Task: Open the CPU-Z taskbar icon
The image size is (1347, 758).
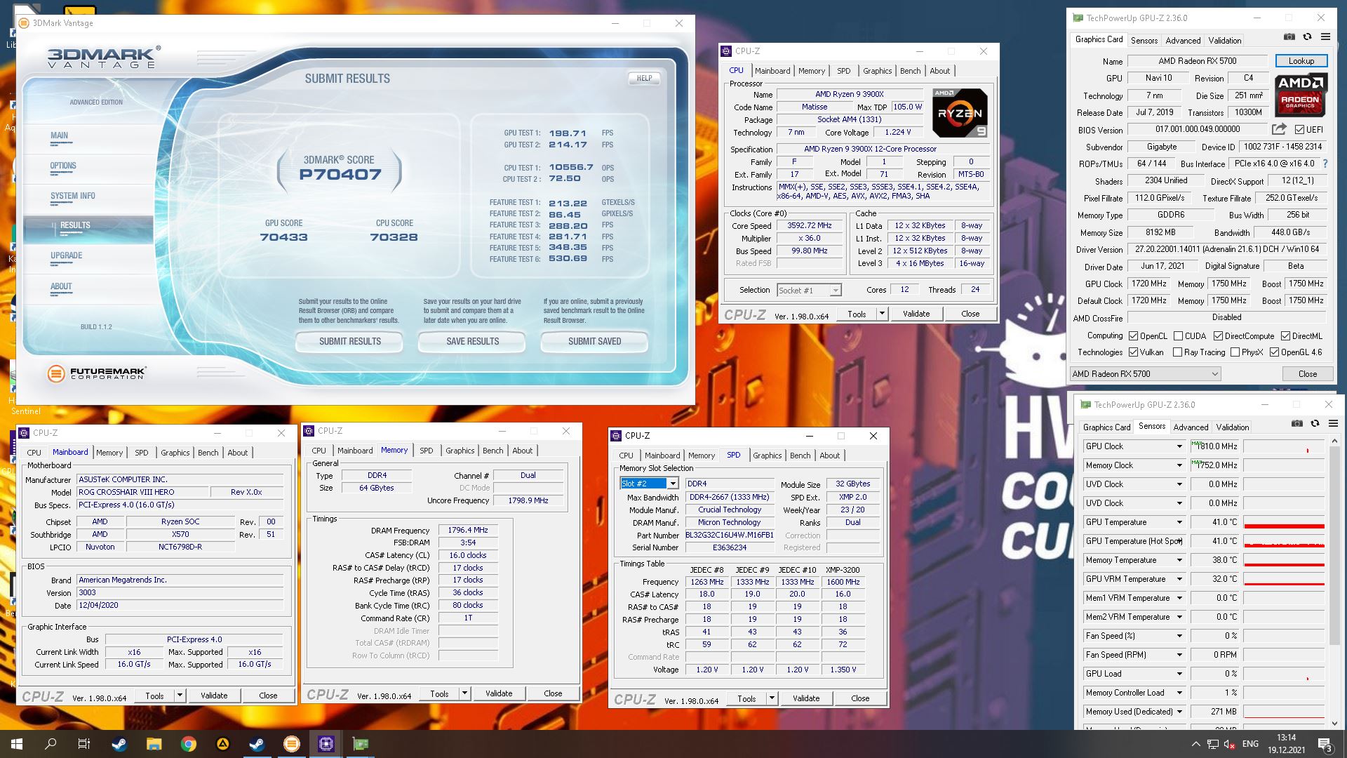Action: [326, 744]
